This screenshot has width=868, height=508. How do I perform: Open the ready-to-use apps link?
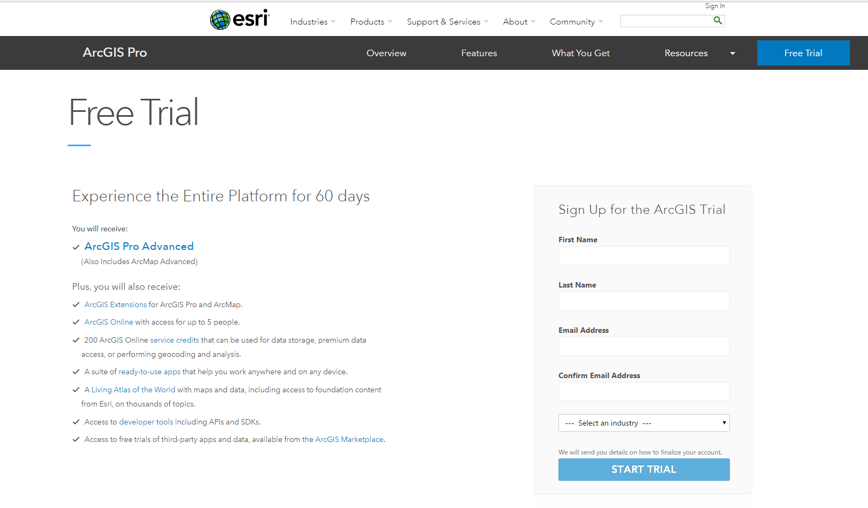pos(150,372)
